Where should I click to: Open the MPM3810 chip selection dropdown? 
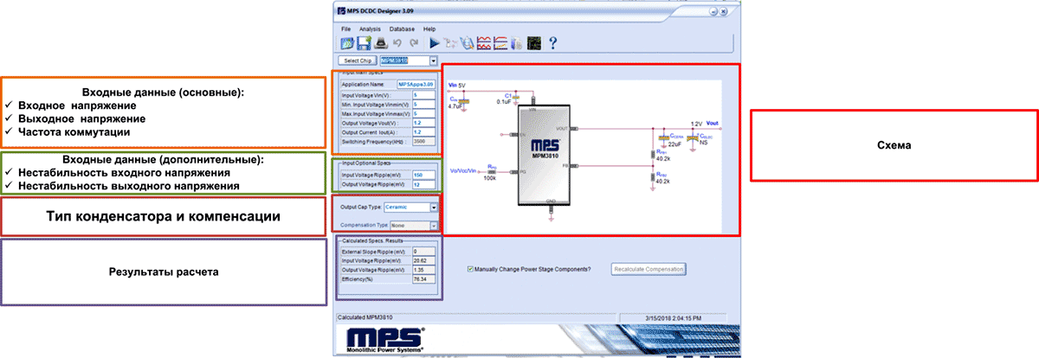click(x=434, y=61)
